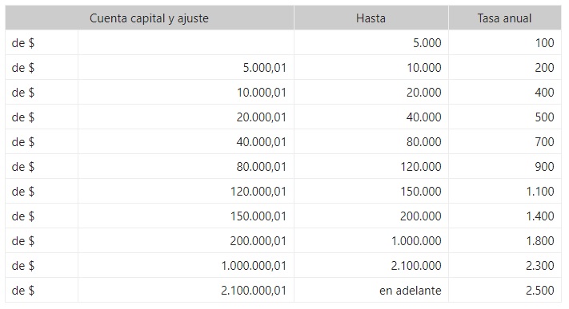Screen dimensions: 569x309
Task: Click the cell with value 10.000,01
Action: click(x=186, y=92)
